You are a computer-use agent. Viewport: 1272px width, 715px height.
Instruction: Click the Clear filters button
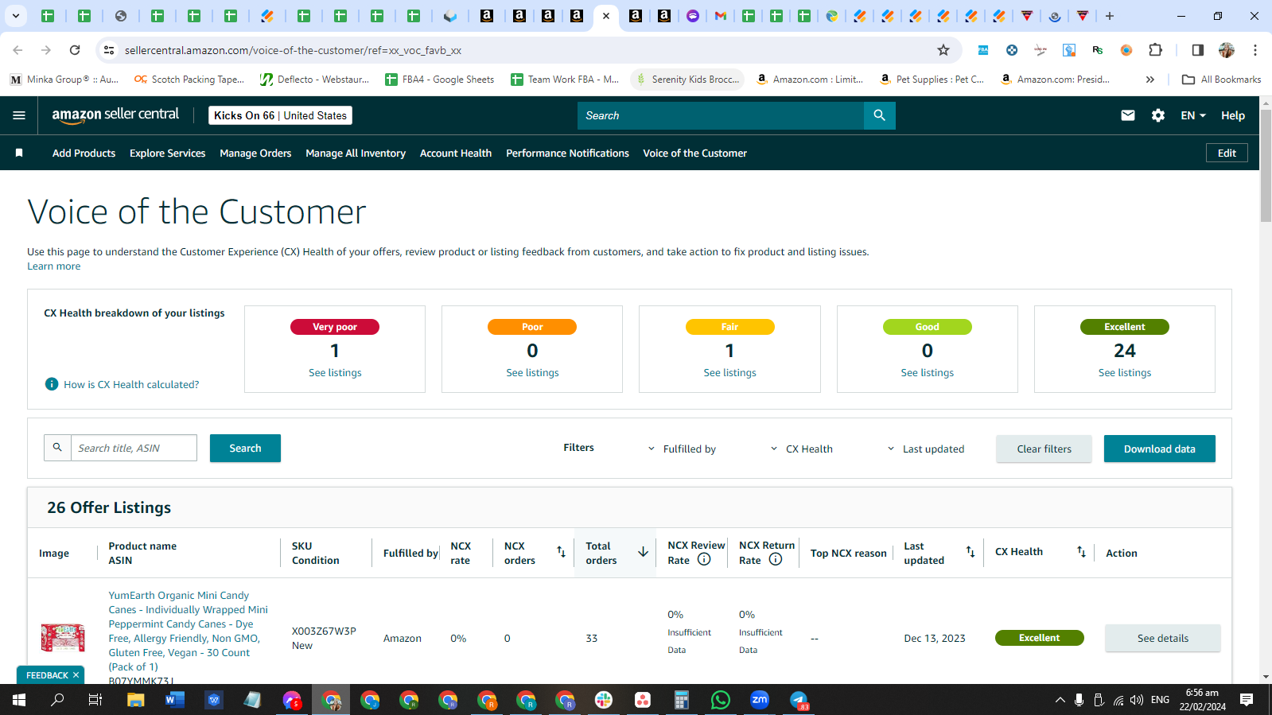coord(1044,449)
